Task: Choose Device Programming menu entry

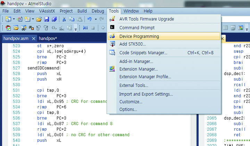Action: pos(164,36)
